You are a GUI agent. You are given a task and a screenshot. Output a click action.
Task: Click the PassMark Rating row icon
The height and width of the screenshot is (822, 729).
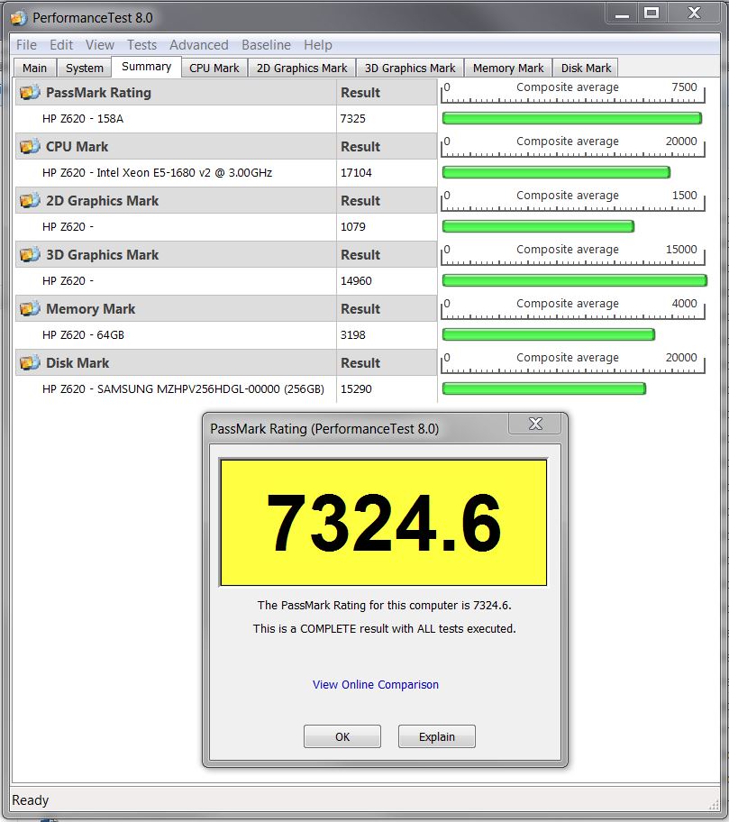point(30,93)
